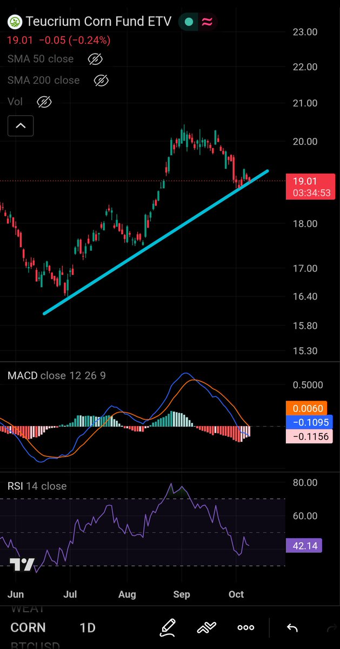
Task: Select the SMA 50 close legend label
Action: click(41, 58)
